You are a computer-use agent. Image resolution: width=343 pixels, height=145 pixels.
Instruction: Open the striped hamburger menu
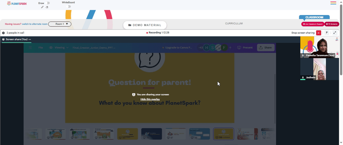pyautogui.click(x=333, y=3)
